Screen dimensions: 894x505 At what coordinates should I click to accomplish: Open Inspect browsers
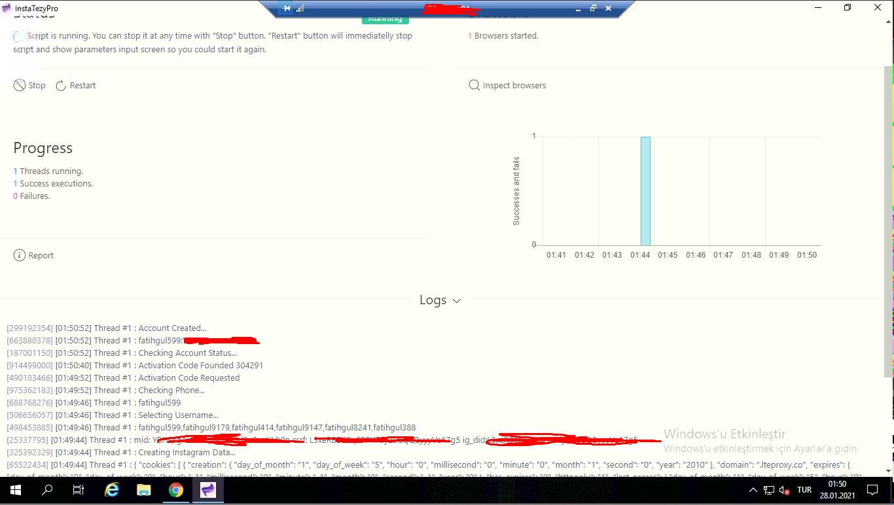click(x=508, y=86)
